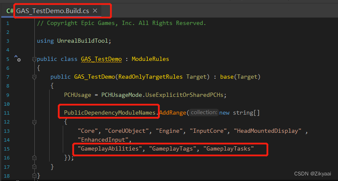Click the UnrealBuildTool namespace on line 3

pos(83,41)
